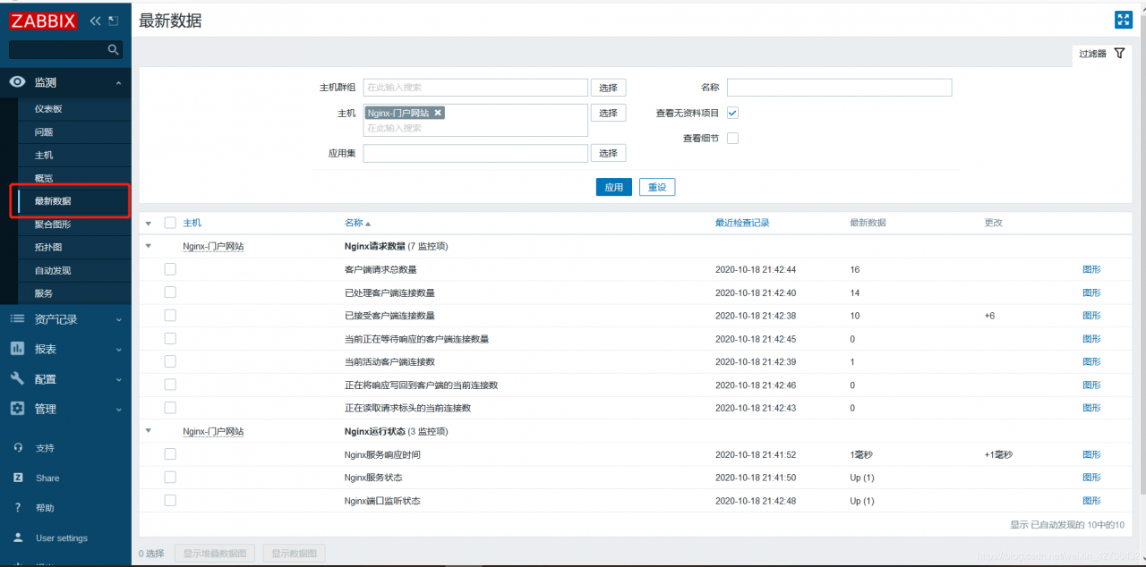
Task: Expand the 管理 menu section
Action: (119, 409)
